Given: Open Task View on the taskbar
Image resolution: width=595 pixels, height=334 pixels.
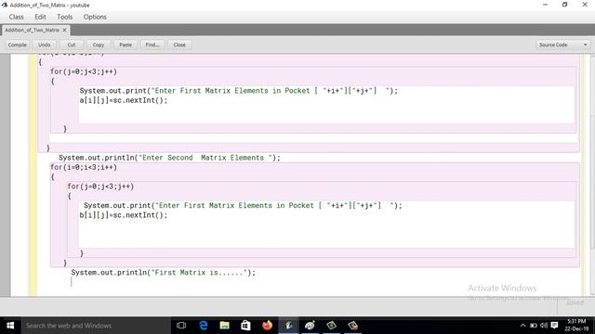Looking at the screenshot, I should click(x=181, y=326).
